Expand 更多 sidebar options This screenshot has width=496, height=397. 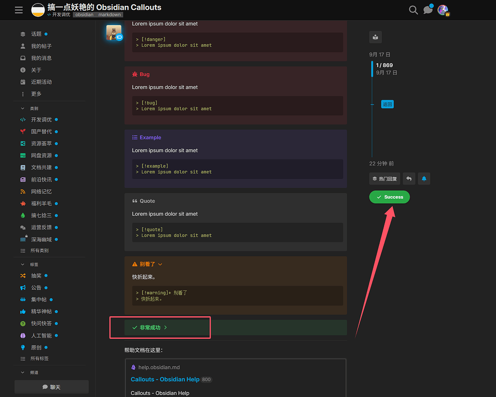36,94
